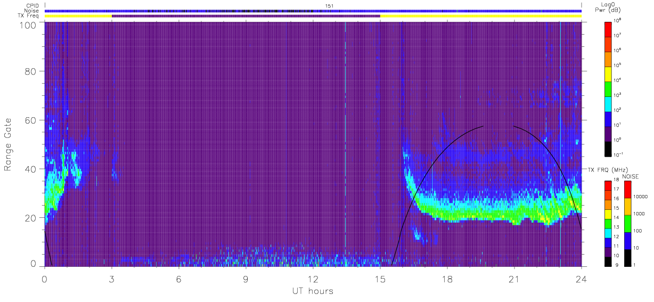This screenshot has height=302, width=654.
Task: Click the cyan vertical line near 13.5 UT
Action: tap(345, 144)
